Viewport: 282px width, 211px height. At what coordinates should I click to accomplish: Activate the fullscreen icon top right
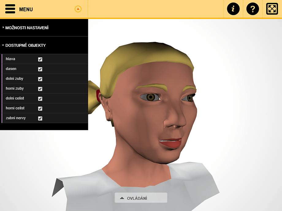click(x=272, y=9)
